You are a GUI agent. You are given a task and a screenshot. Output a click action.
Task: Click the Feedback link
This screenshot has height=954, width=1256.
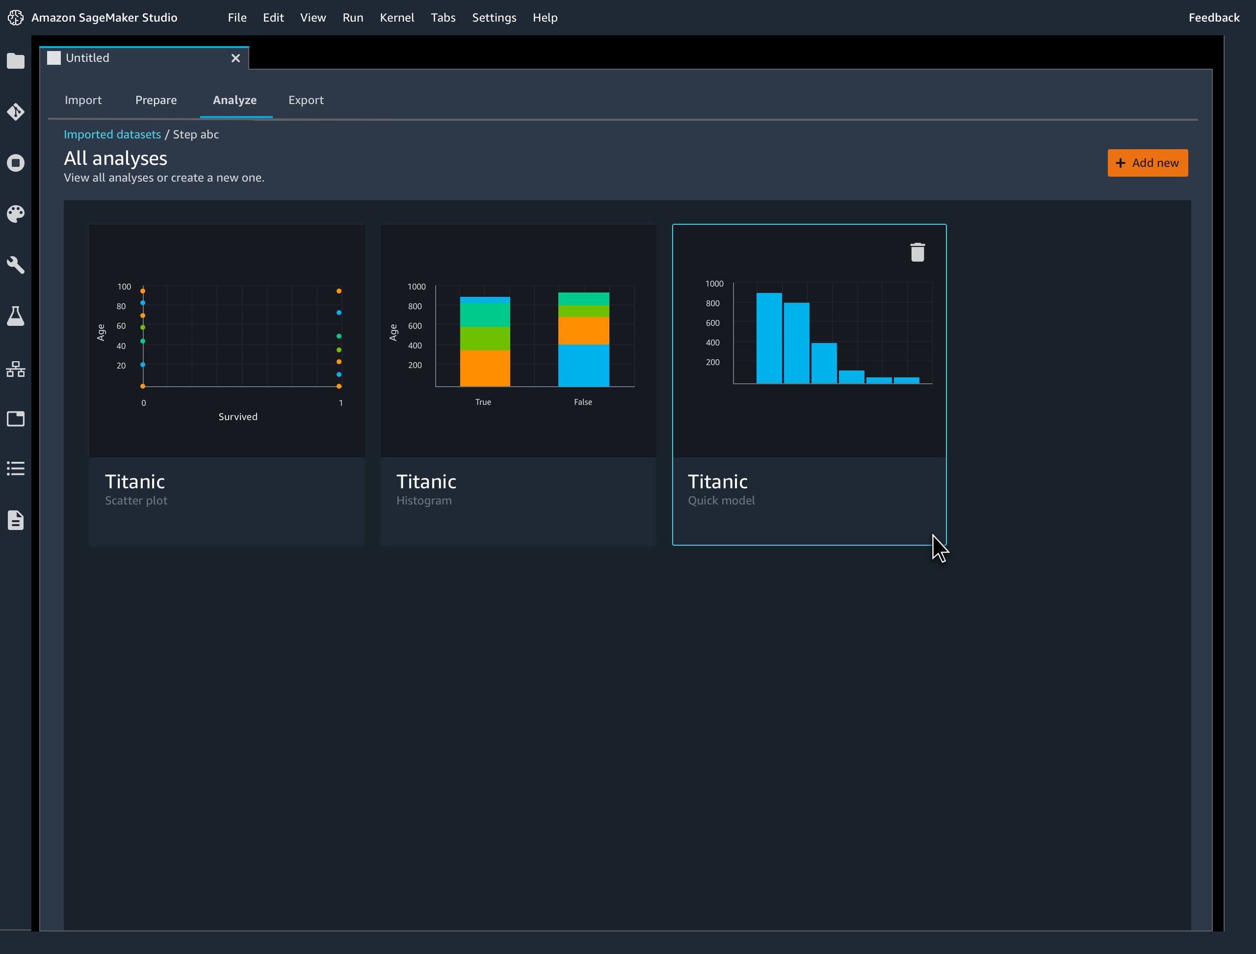1214,18
